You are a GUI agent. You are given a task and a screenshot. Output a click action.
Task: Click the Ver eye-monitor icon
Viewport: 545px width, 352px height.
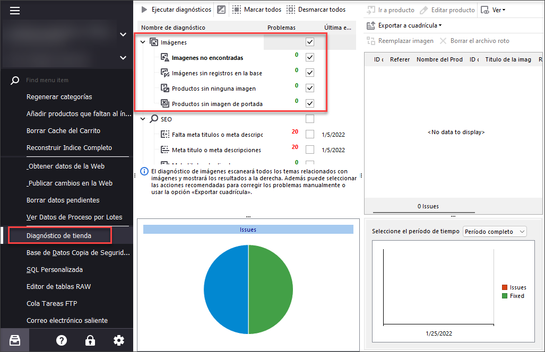pyautogui.click(x=485, y=10)
